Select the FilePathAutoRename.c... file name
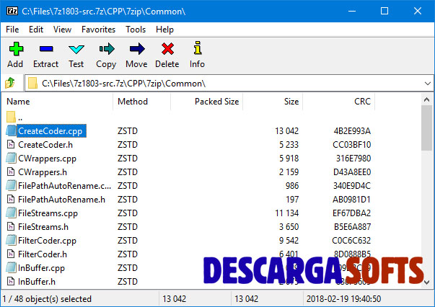Screen dimensions: 435x307 (x=65, y=186)
